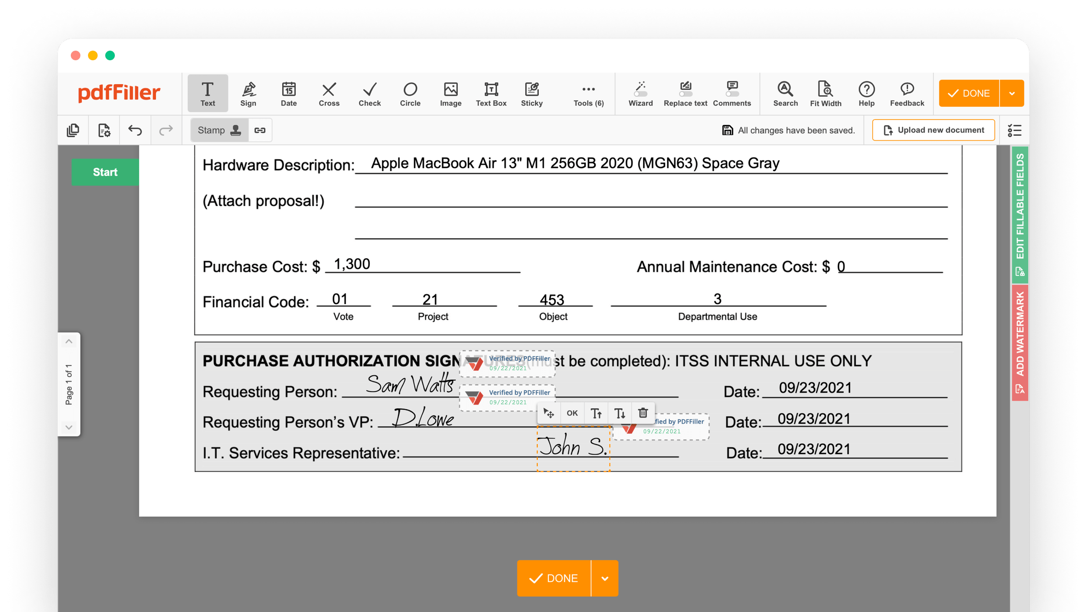Activate the Stamp tool

[x=219, y=130]
